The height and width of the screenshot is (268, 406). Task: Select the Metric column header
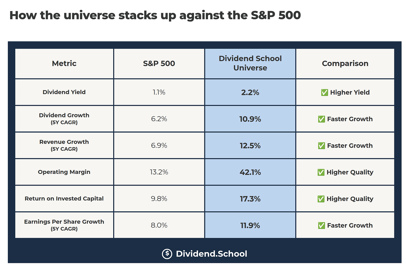point(64,63)
